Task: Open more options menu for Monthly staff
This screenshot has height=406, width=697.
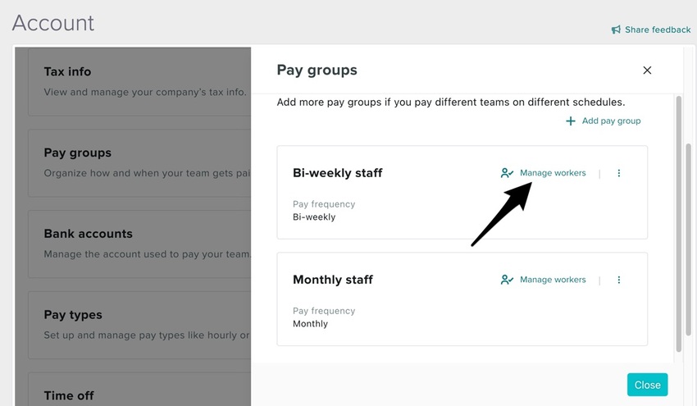Action: tap(619, 280)
